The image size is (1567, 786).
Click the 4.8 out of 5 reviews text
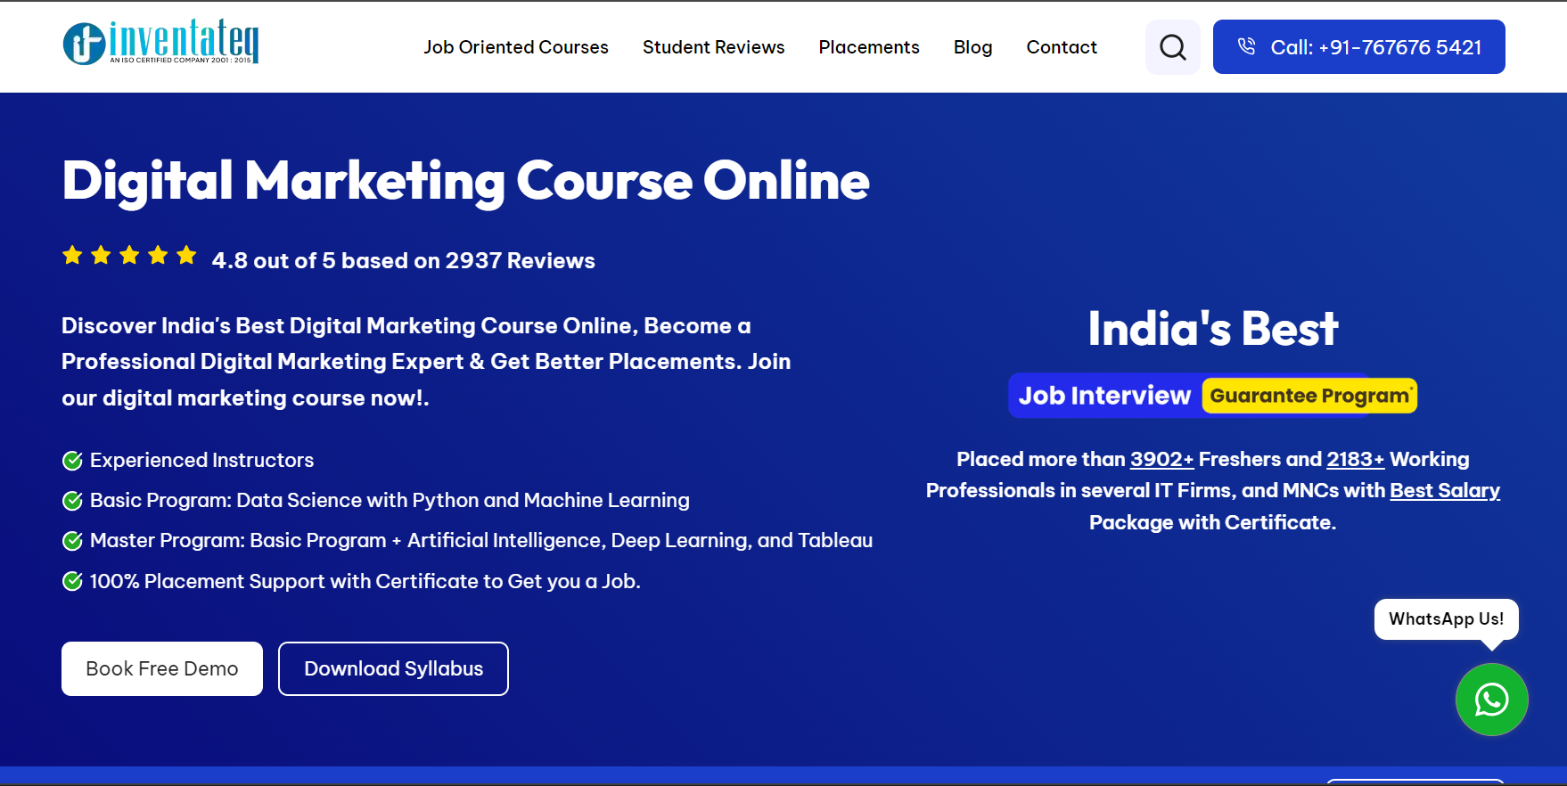(x=403, y=261)
